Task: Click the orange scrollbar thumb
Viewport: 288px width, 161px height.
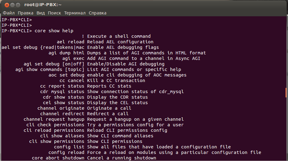Action: pos(286,92)
